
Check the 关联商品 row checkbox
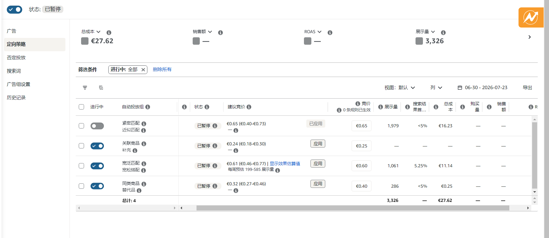(x=81, y=146)
